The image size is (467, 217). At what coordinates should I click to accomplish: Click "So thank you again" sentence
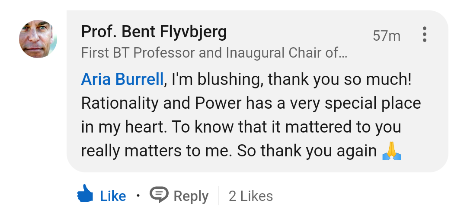click(307, 151)
